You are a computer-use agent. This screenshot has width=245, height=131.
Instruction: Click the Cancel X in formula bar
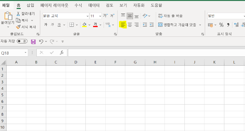coord(41,52)
